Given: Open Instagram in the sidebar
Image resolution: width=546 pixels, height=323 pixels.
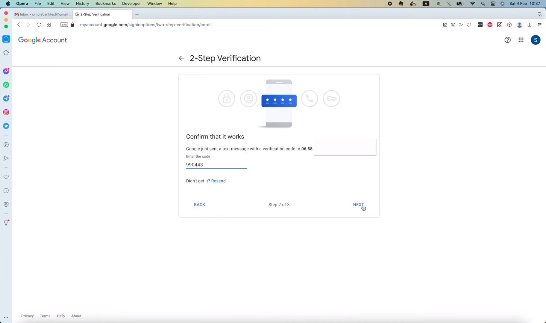Looking at the screenshot, I should (x=6, y=112).
